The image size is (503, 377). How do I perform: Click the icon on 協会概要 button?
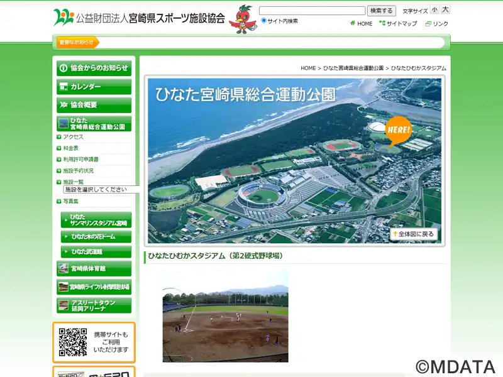coord(64,105)
